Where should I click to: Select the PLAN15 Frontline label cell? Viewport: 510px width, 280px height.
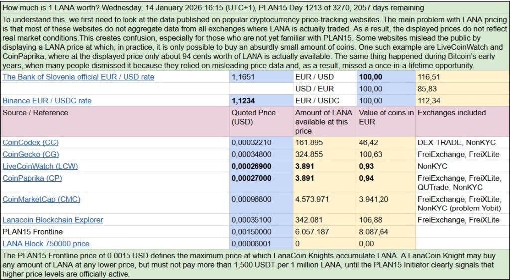tap(33, 232)
